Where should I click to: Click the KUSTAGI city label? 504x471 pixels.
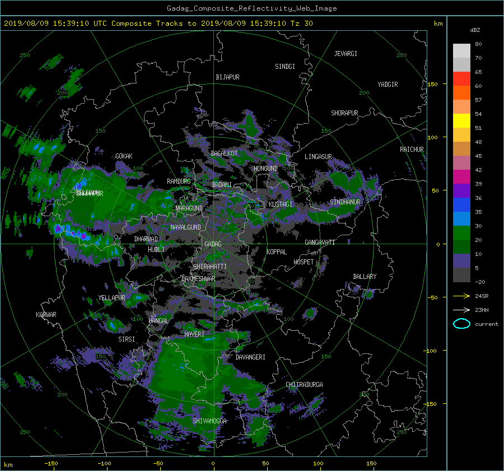coord(281,204)
